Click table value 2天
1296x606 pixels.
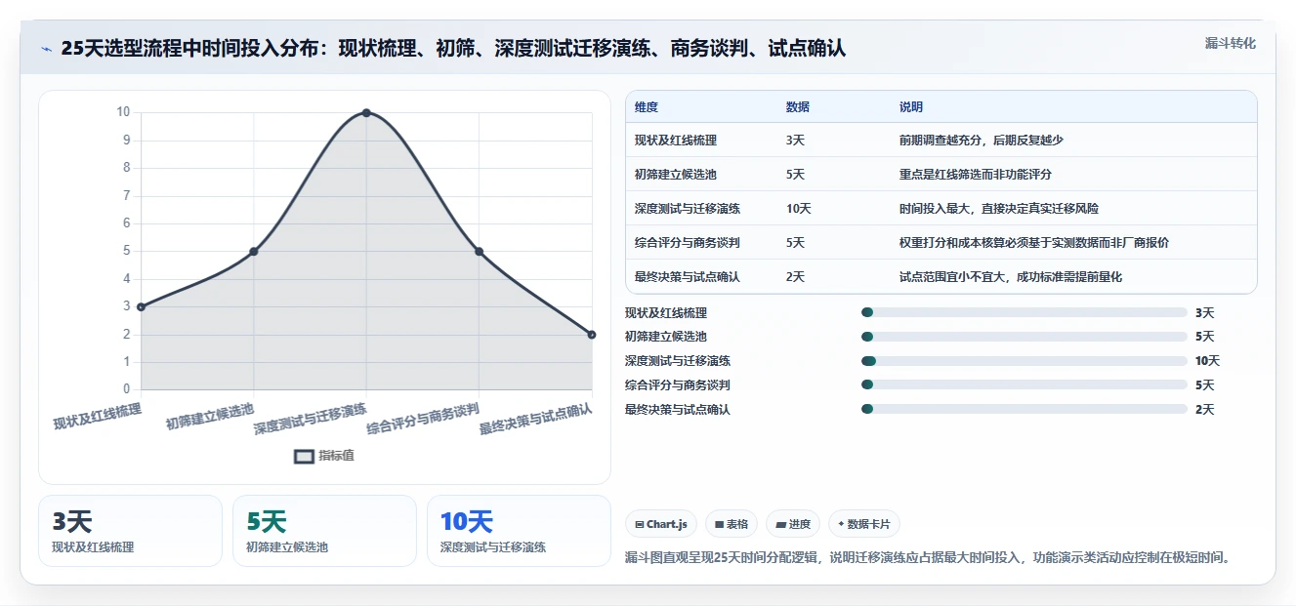pos(796,277)
